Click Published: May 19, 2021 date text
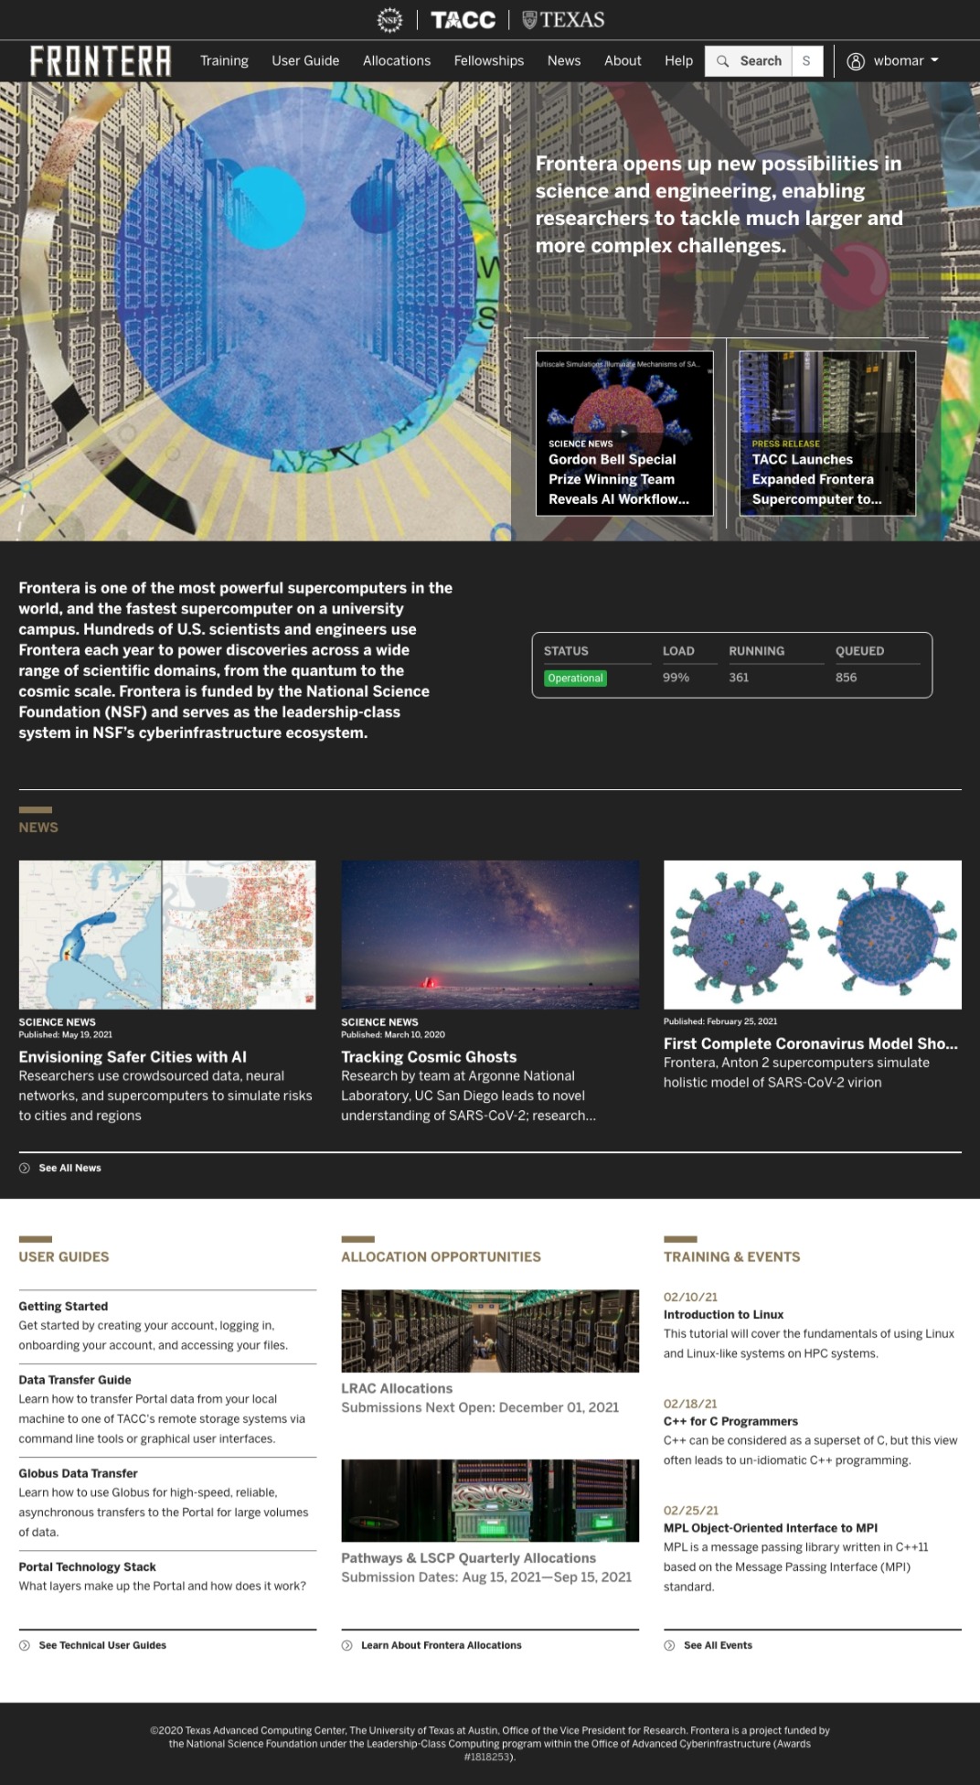 66,1035
